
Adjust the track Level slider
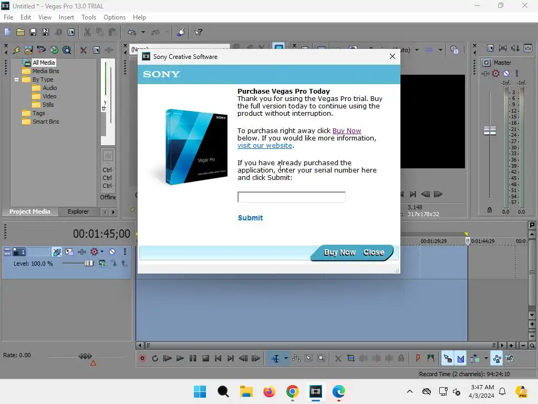pyautogui.click(x=89, y=264)
